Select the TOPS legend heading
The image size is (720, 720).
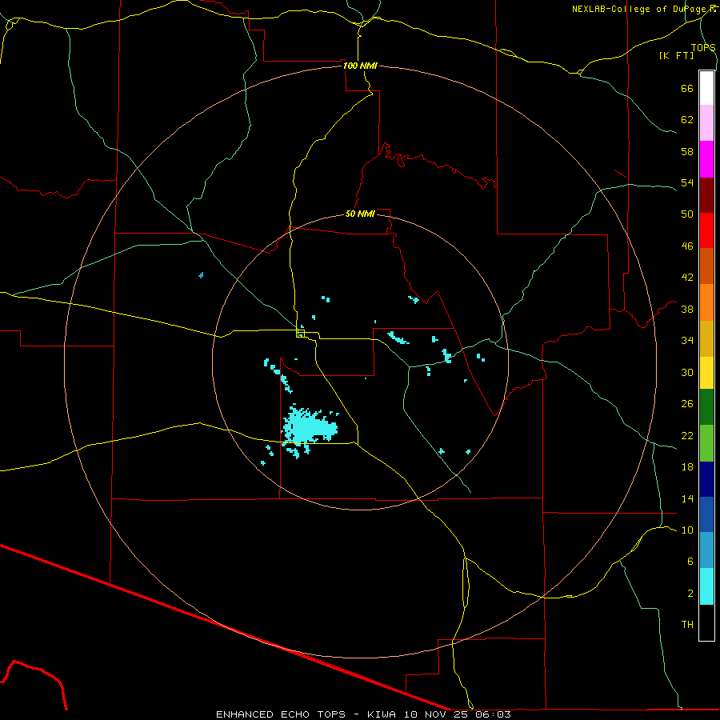point(703,48)
